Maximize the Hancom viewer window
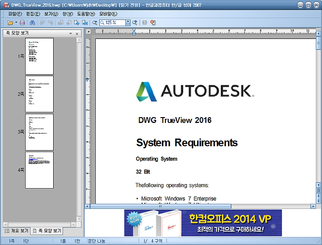The height and width of the screenshot is (245, 322). click(308, 5)
